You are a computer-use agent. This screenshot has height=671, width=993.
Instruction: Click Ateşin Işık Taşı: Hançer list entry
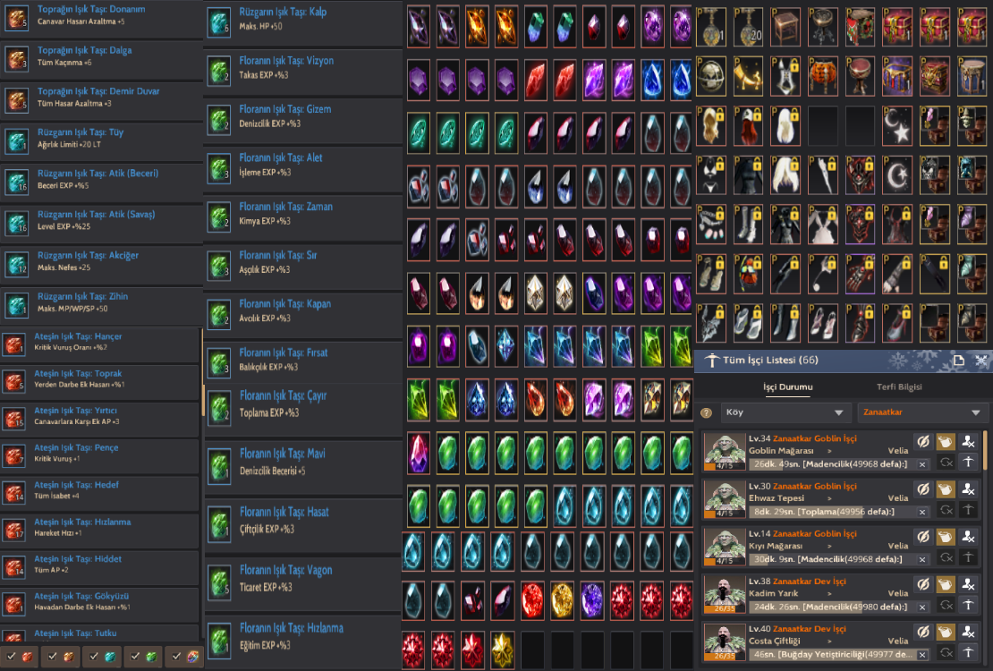100,344
